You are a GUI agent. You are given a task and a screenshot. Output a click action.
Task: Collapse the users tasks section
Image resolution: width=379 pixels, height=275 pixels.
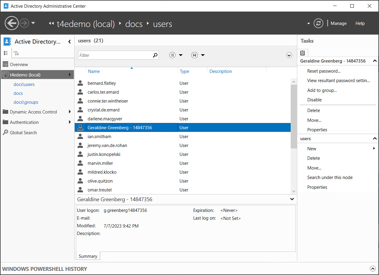point(375,139)
